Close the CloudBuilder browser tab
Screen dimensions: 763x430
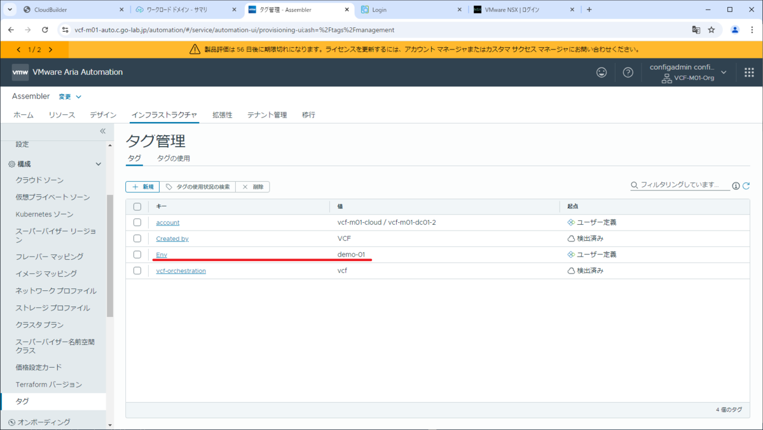pyautogui.click(x=121, y=10)
